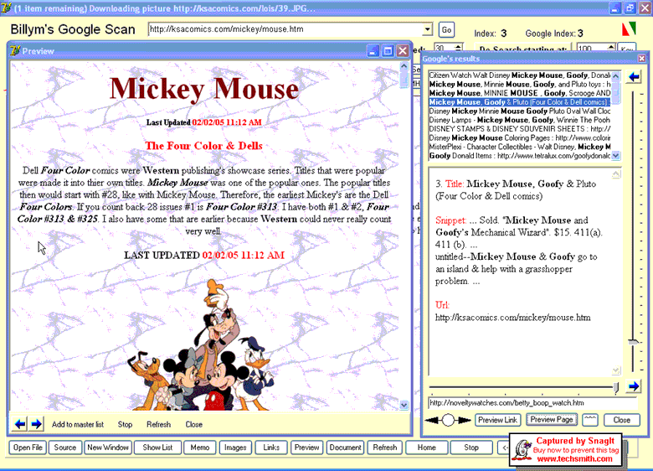Click Home button
653x471 pixels.
click(x=427, y=448)
